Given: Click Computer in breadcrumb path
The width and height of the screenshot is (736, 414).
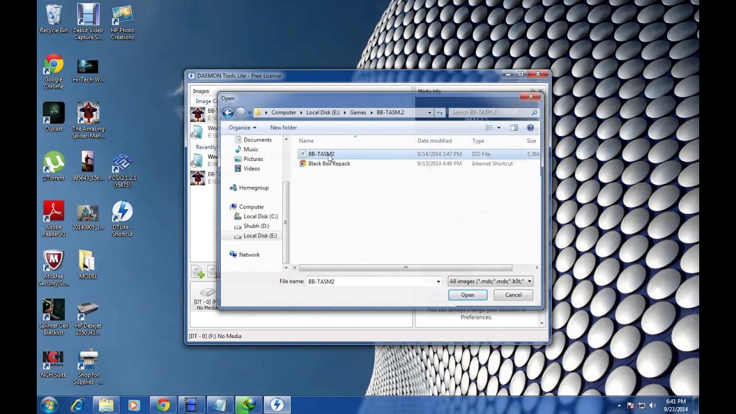Looking at the screenshot, I should tap(283, 113).
